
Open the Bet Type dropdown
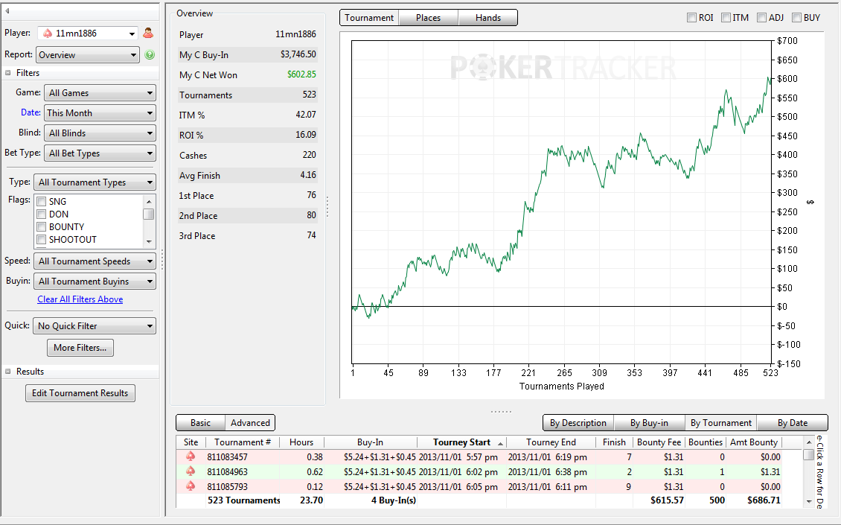click(x=100, y=153)
